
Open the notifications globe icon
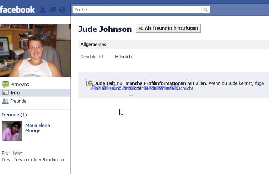coord(62,10)
